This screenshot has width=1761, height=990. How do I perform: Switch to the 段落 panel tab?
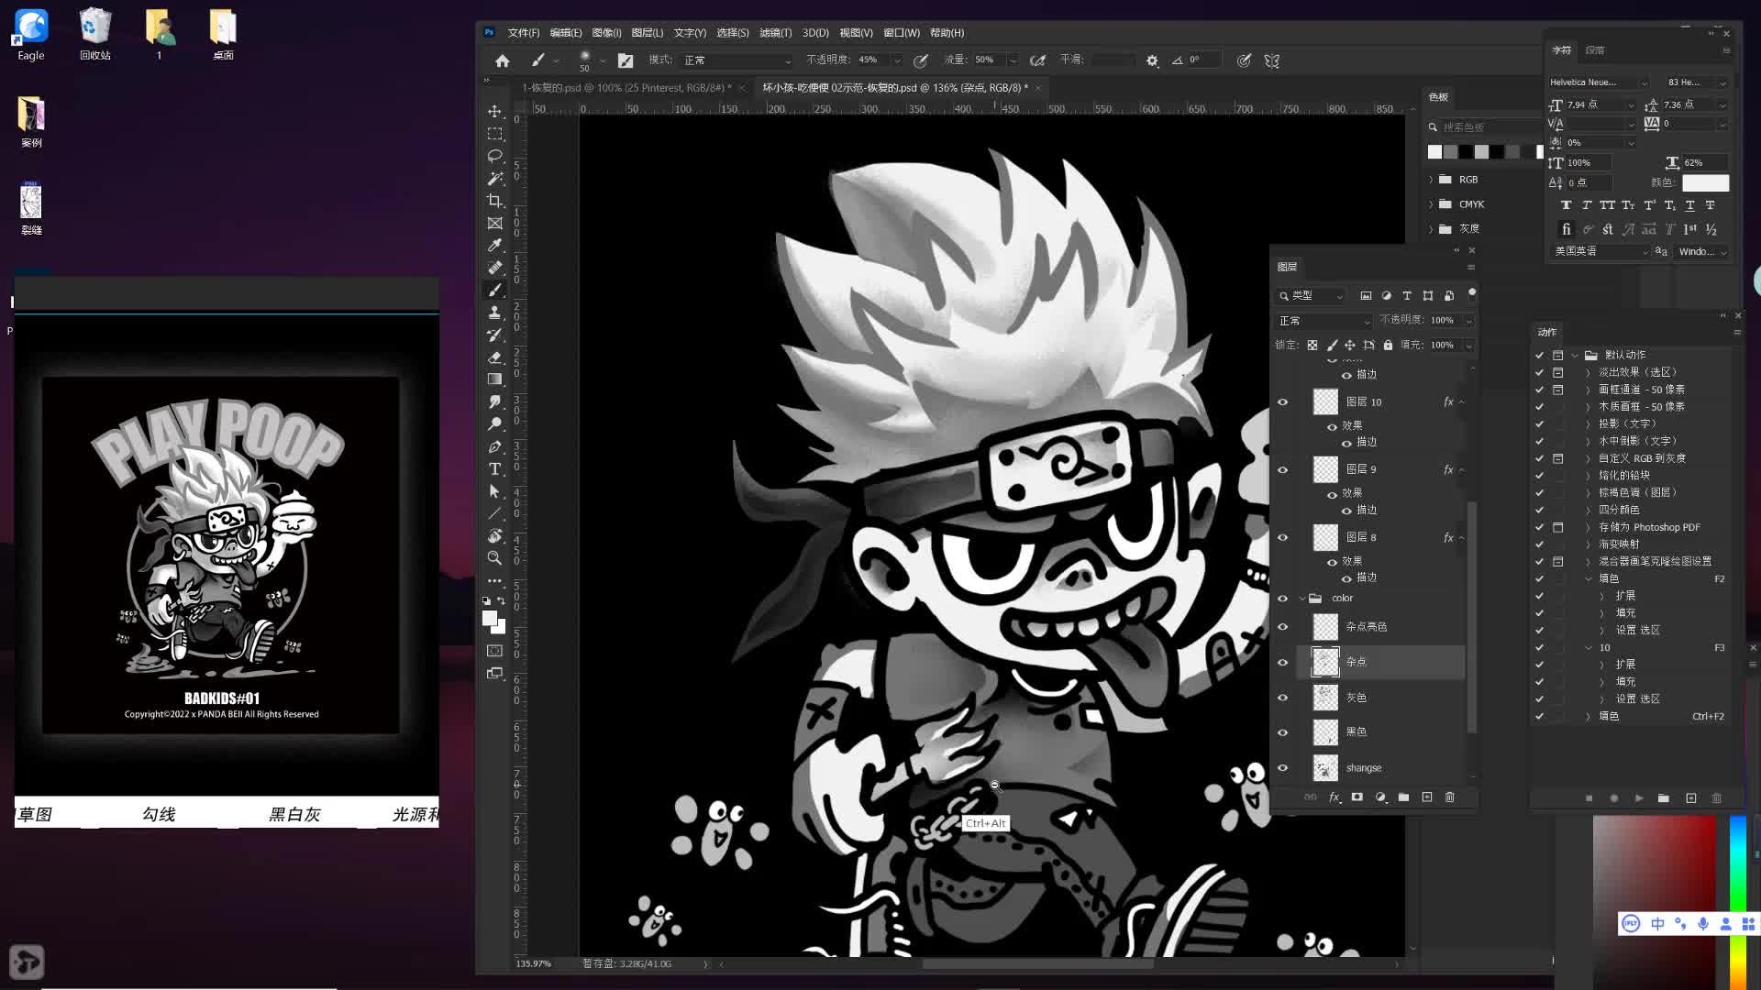pyautogui.click(x=1595, y=50)
